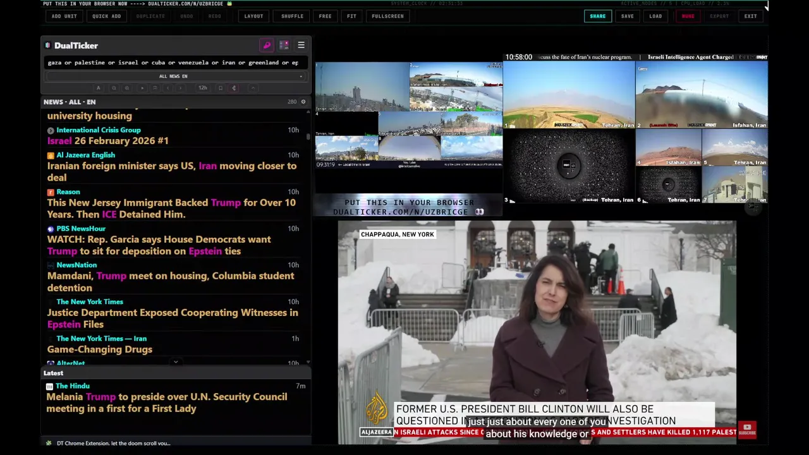Open 'Mamdani, Trump meet on housing' headline
Image resolution: width=809 pixels, height=455 pixels.
(171, 282)
